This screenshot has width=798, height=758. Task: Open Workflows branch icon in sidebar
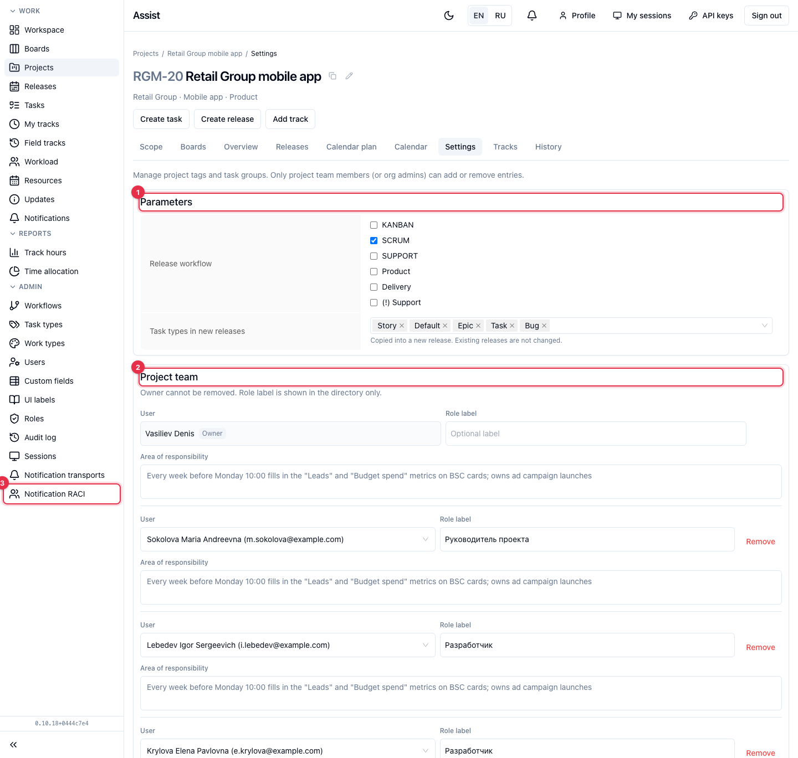[x=14, y=306]
